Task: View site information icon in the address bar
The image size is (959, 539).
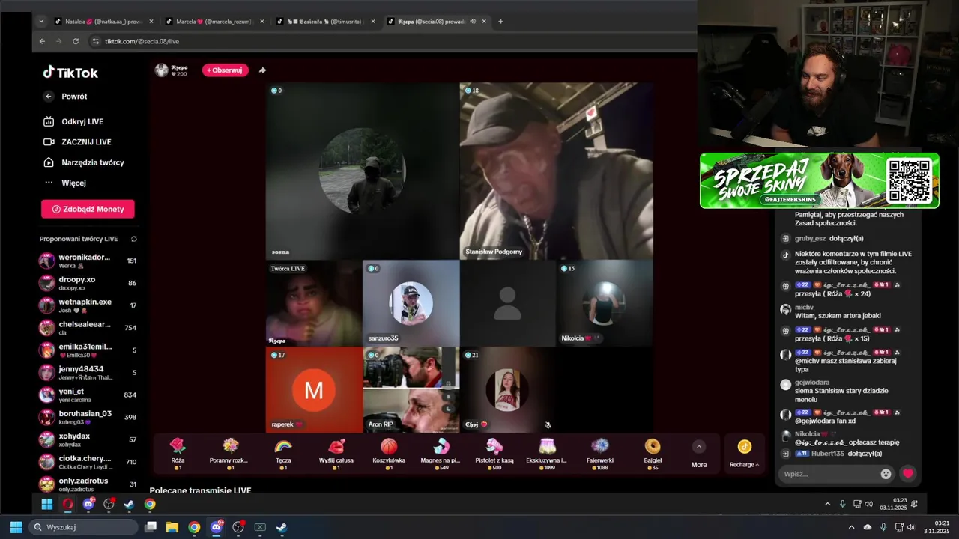Action: click(95, 41)
